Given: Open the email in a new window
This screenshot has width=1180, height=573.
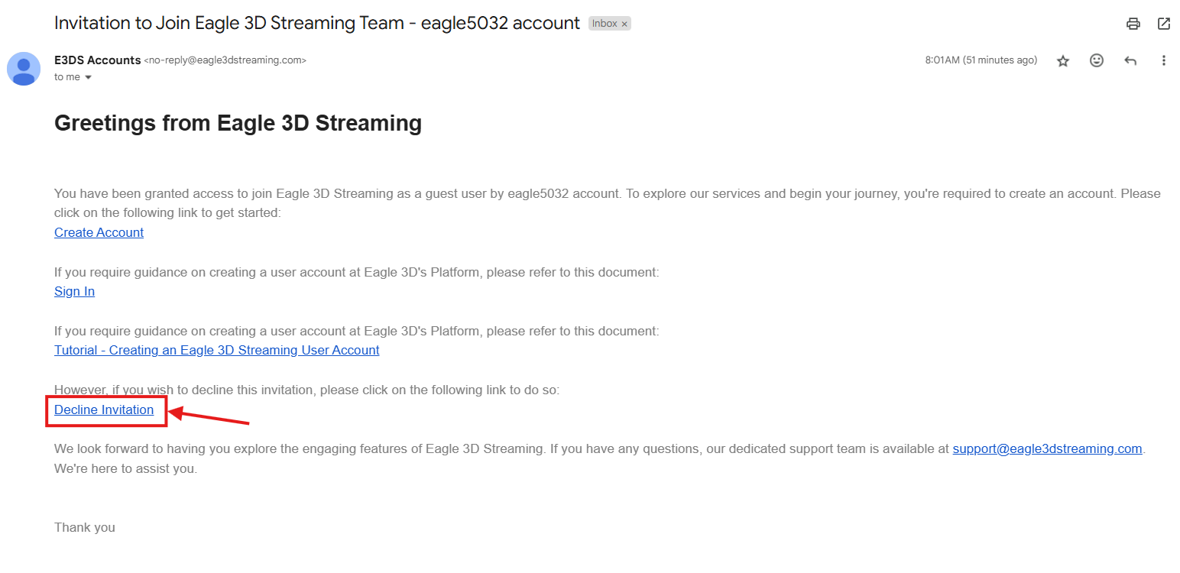Looking at the screenshot, I should 1164,24.
